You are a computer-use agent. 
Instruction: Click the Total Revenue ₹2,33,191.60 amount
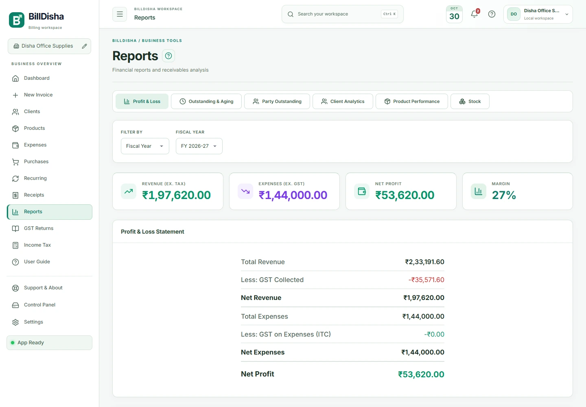424,262
